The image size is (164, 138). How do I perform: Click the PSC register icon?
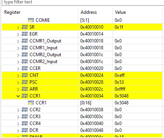[x=24, y=82]
